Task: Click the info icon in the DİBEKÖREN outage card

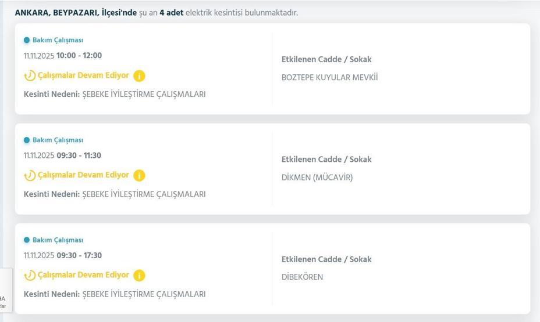Action: [x=139, y=276]
